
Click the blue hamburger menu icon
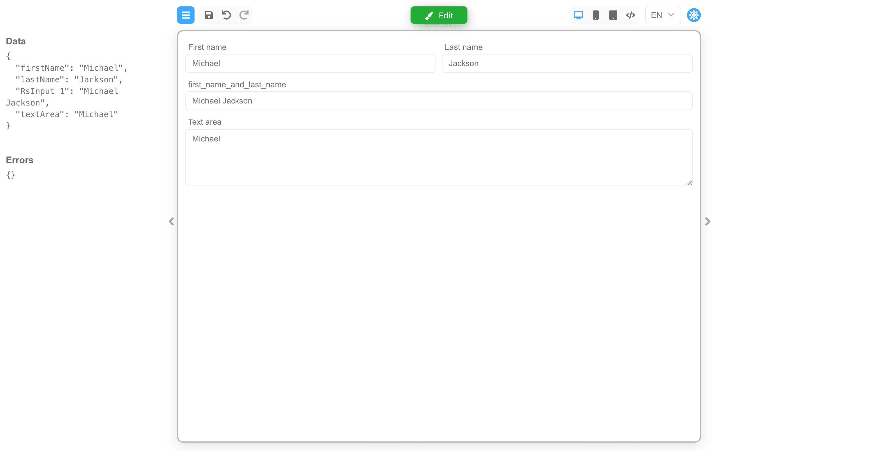tap(186, 15)
